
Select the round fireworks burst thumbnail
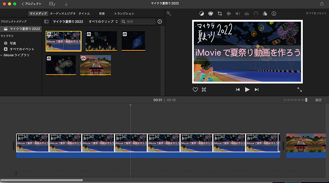coord(61,65)
